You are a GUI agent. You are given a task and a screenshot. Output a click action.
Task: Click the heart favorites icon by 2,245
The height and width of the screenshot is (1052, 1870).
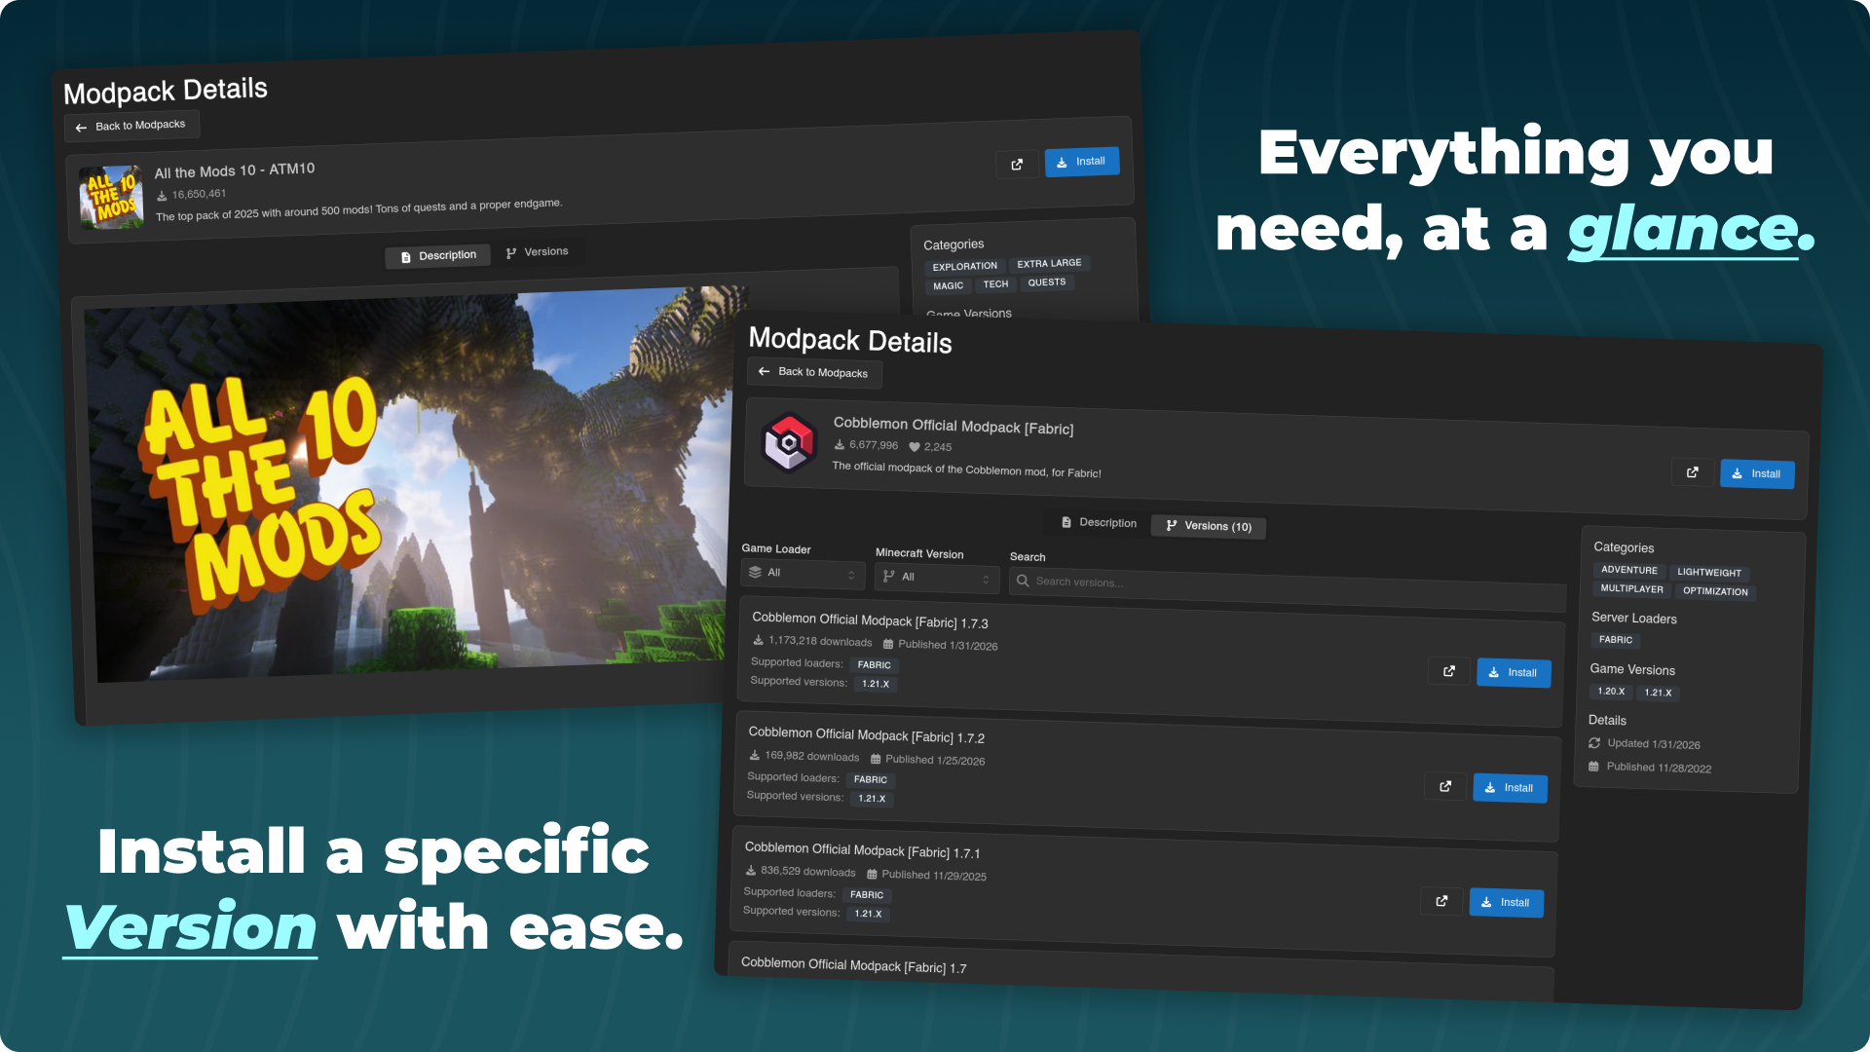915,447
